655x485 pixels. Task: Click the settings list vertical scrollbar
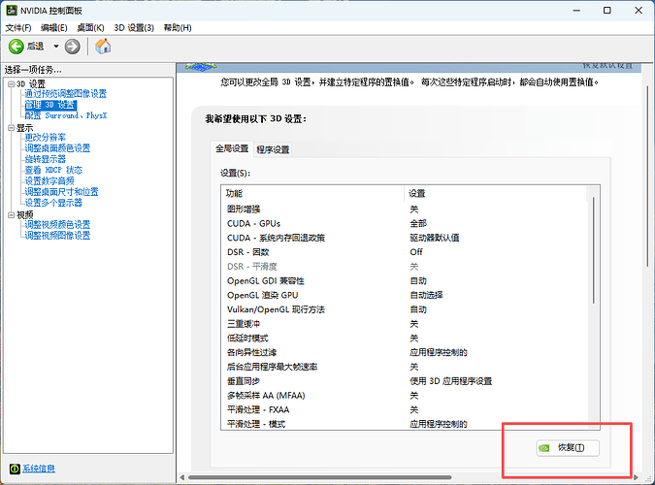tap(593, 250)
